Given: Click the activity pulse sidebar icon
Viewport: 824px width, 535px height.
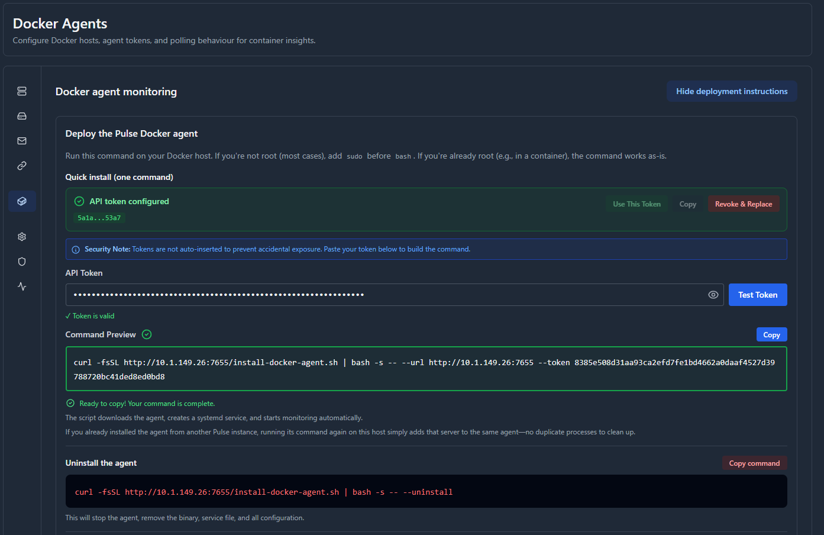Looking at the screenshot, I should tap(22, 286).
